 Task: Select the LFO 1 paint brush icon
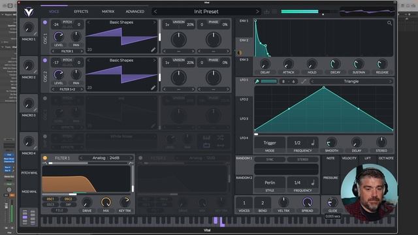pyautogui.click(x=257, y=81)
